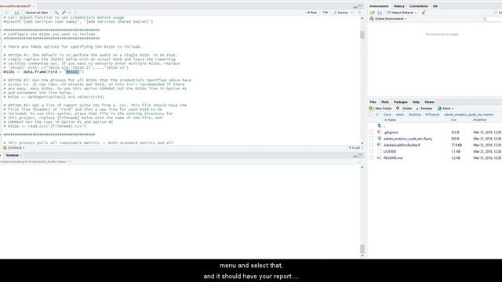Maximize the terminal pane
Image resolution: width=502 pixels, height=282 pixels.
tap(361, 155)
